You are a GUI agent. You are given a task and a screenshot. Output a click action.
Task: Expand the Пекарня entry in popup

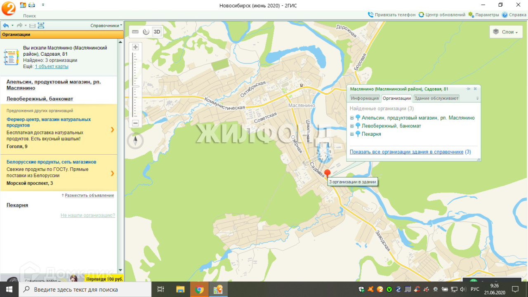click(352, 134)
